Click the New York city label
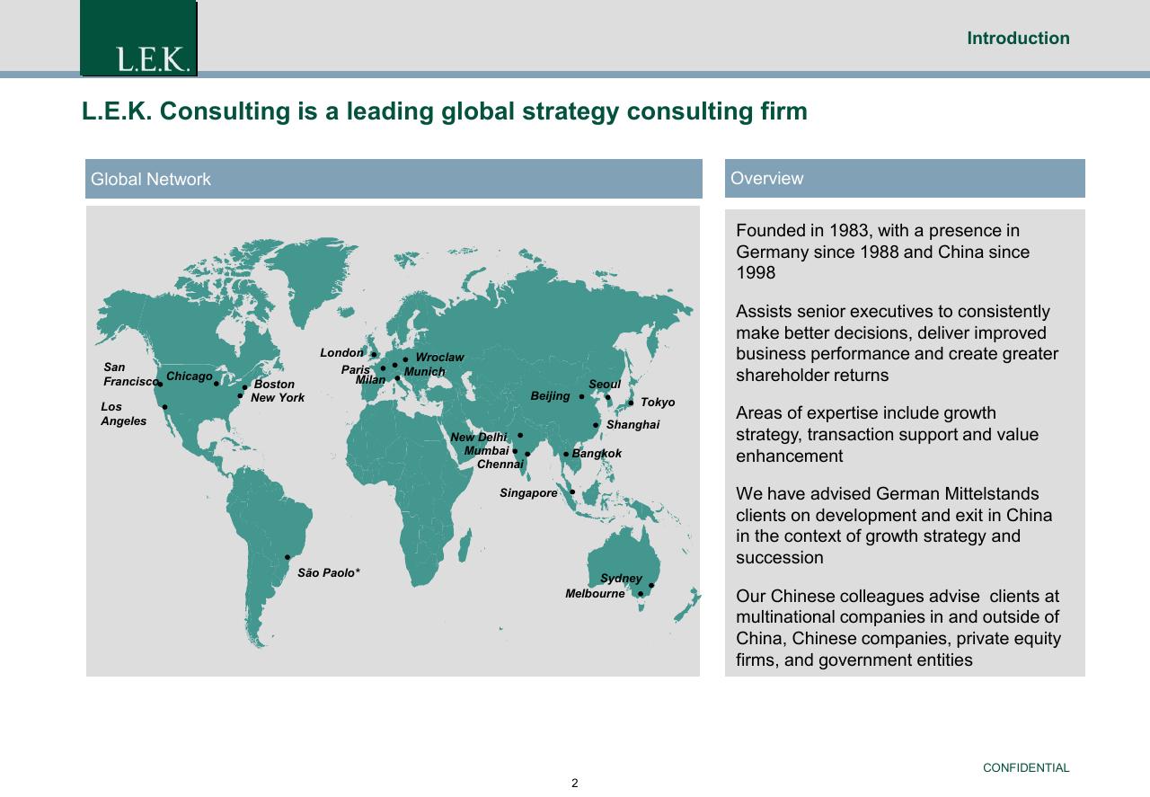This screenshot has width=1150, height=797. coord(278,398)
